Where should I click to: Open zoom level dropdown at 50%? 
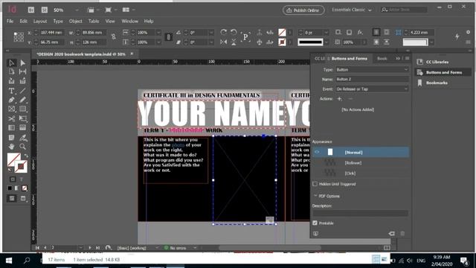77,10
